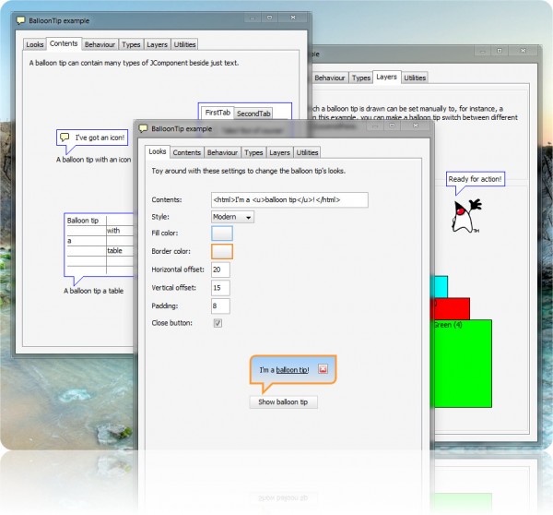Click the back-left window title bar balloon icon
The height and width of the screenshot is (515, 553).
click(21, 21)
